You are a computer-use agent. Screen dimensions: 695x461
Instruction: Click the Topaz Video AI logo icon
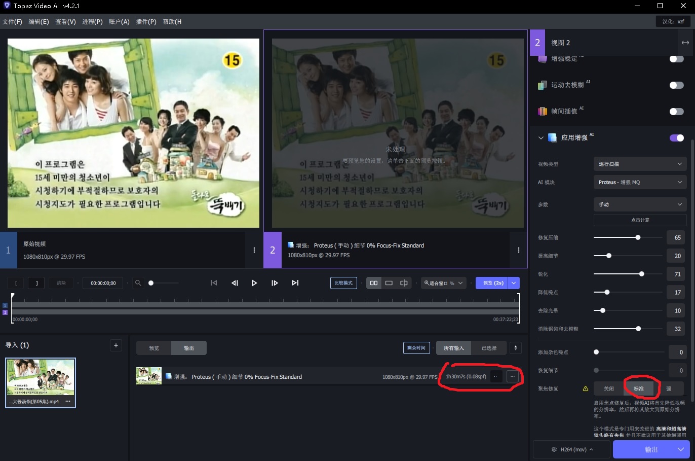click(x=7, y=6)
